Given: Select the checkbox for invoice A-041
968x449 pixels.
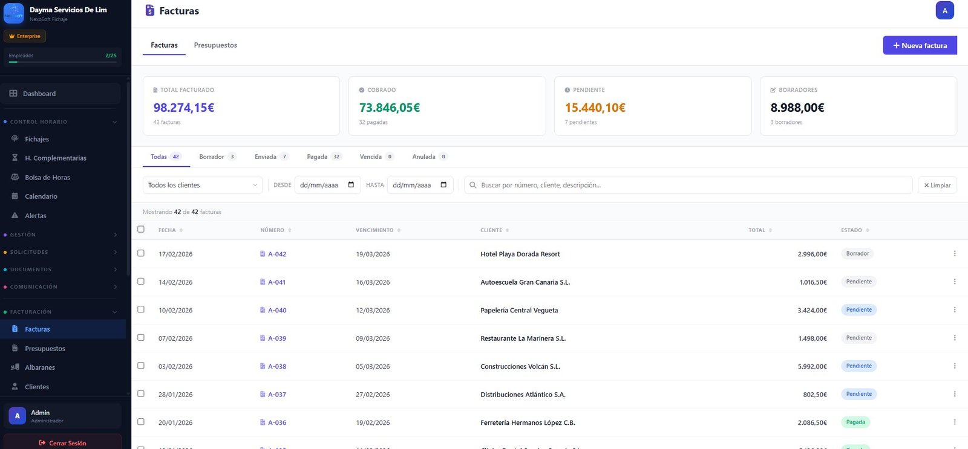Looking at the screenshot, I should click(141, 282).
